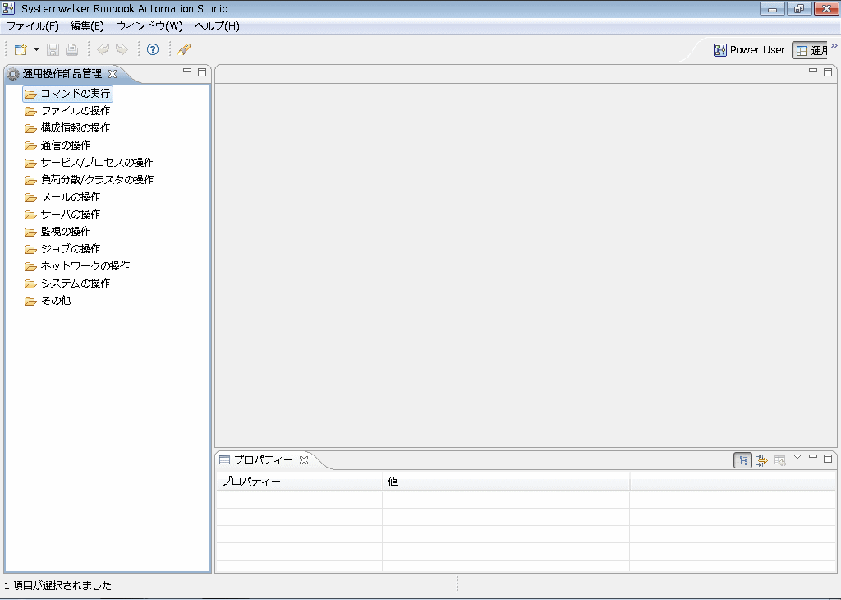Switch to Power User perspective
841x600 pixels.
(749, 50)
